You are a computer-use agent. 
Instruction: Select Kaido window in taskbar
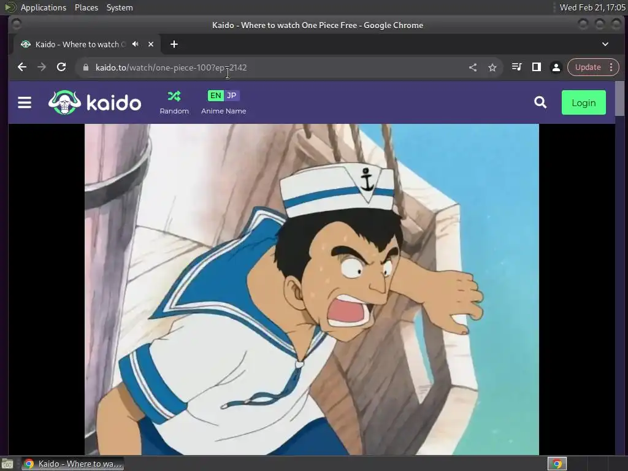72,464
